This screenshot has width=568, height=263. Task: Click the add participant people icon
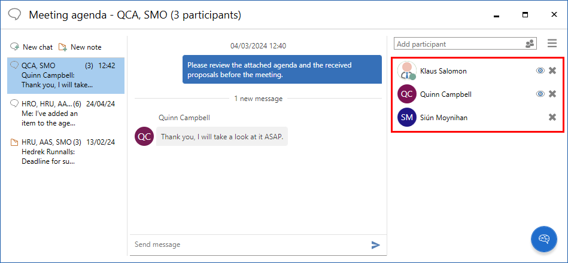pos(530,44)
